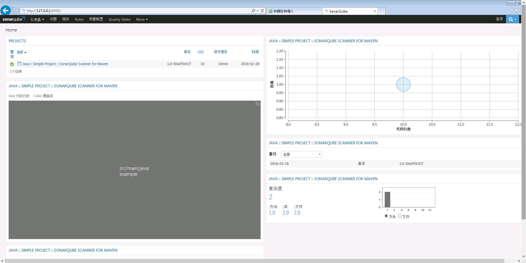Open the 仪表盘 dropdown menu
The height and width of the screenshot is (263, 526).
pyautogui.click(x=37, y=19)
